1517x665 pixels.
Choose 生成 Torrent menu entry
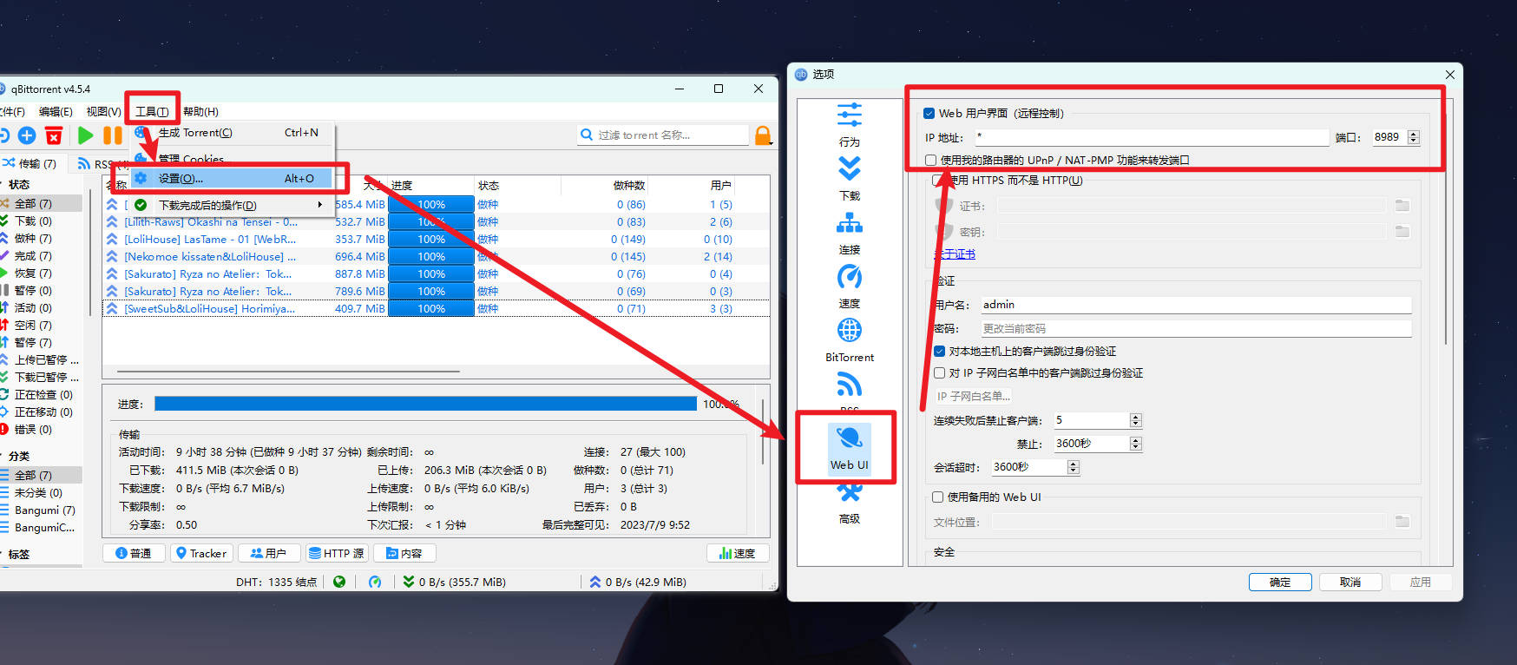pyautogui.click(x=232, y=133)
